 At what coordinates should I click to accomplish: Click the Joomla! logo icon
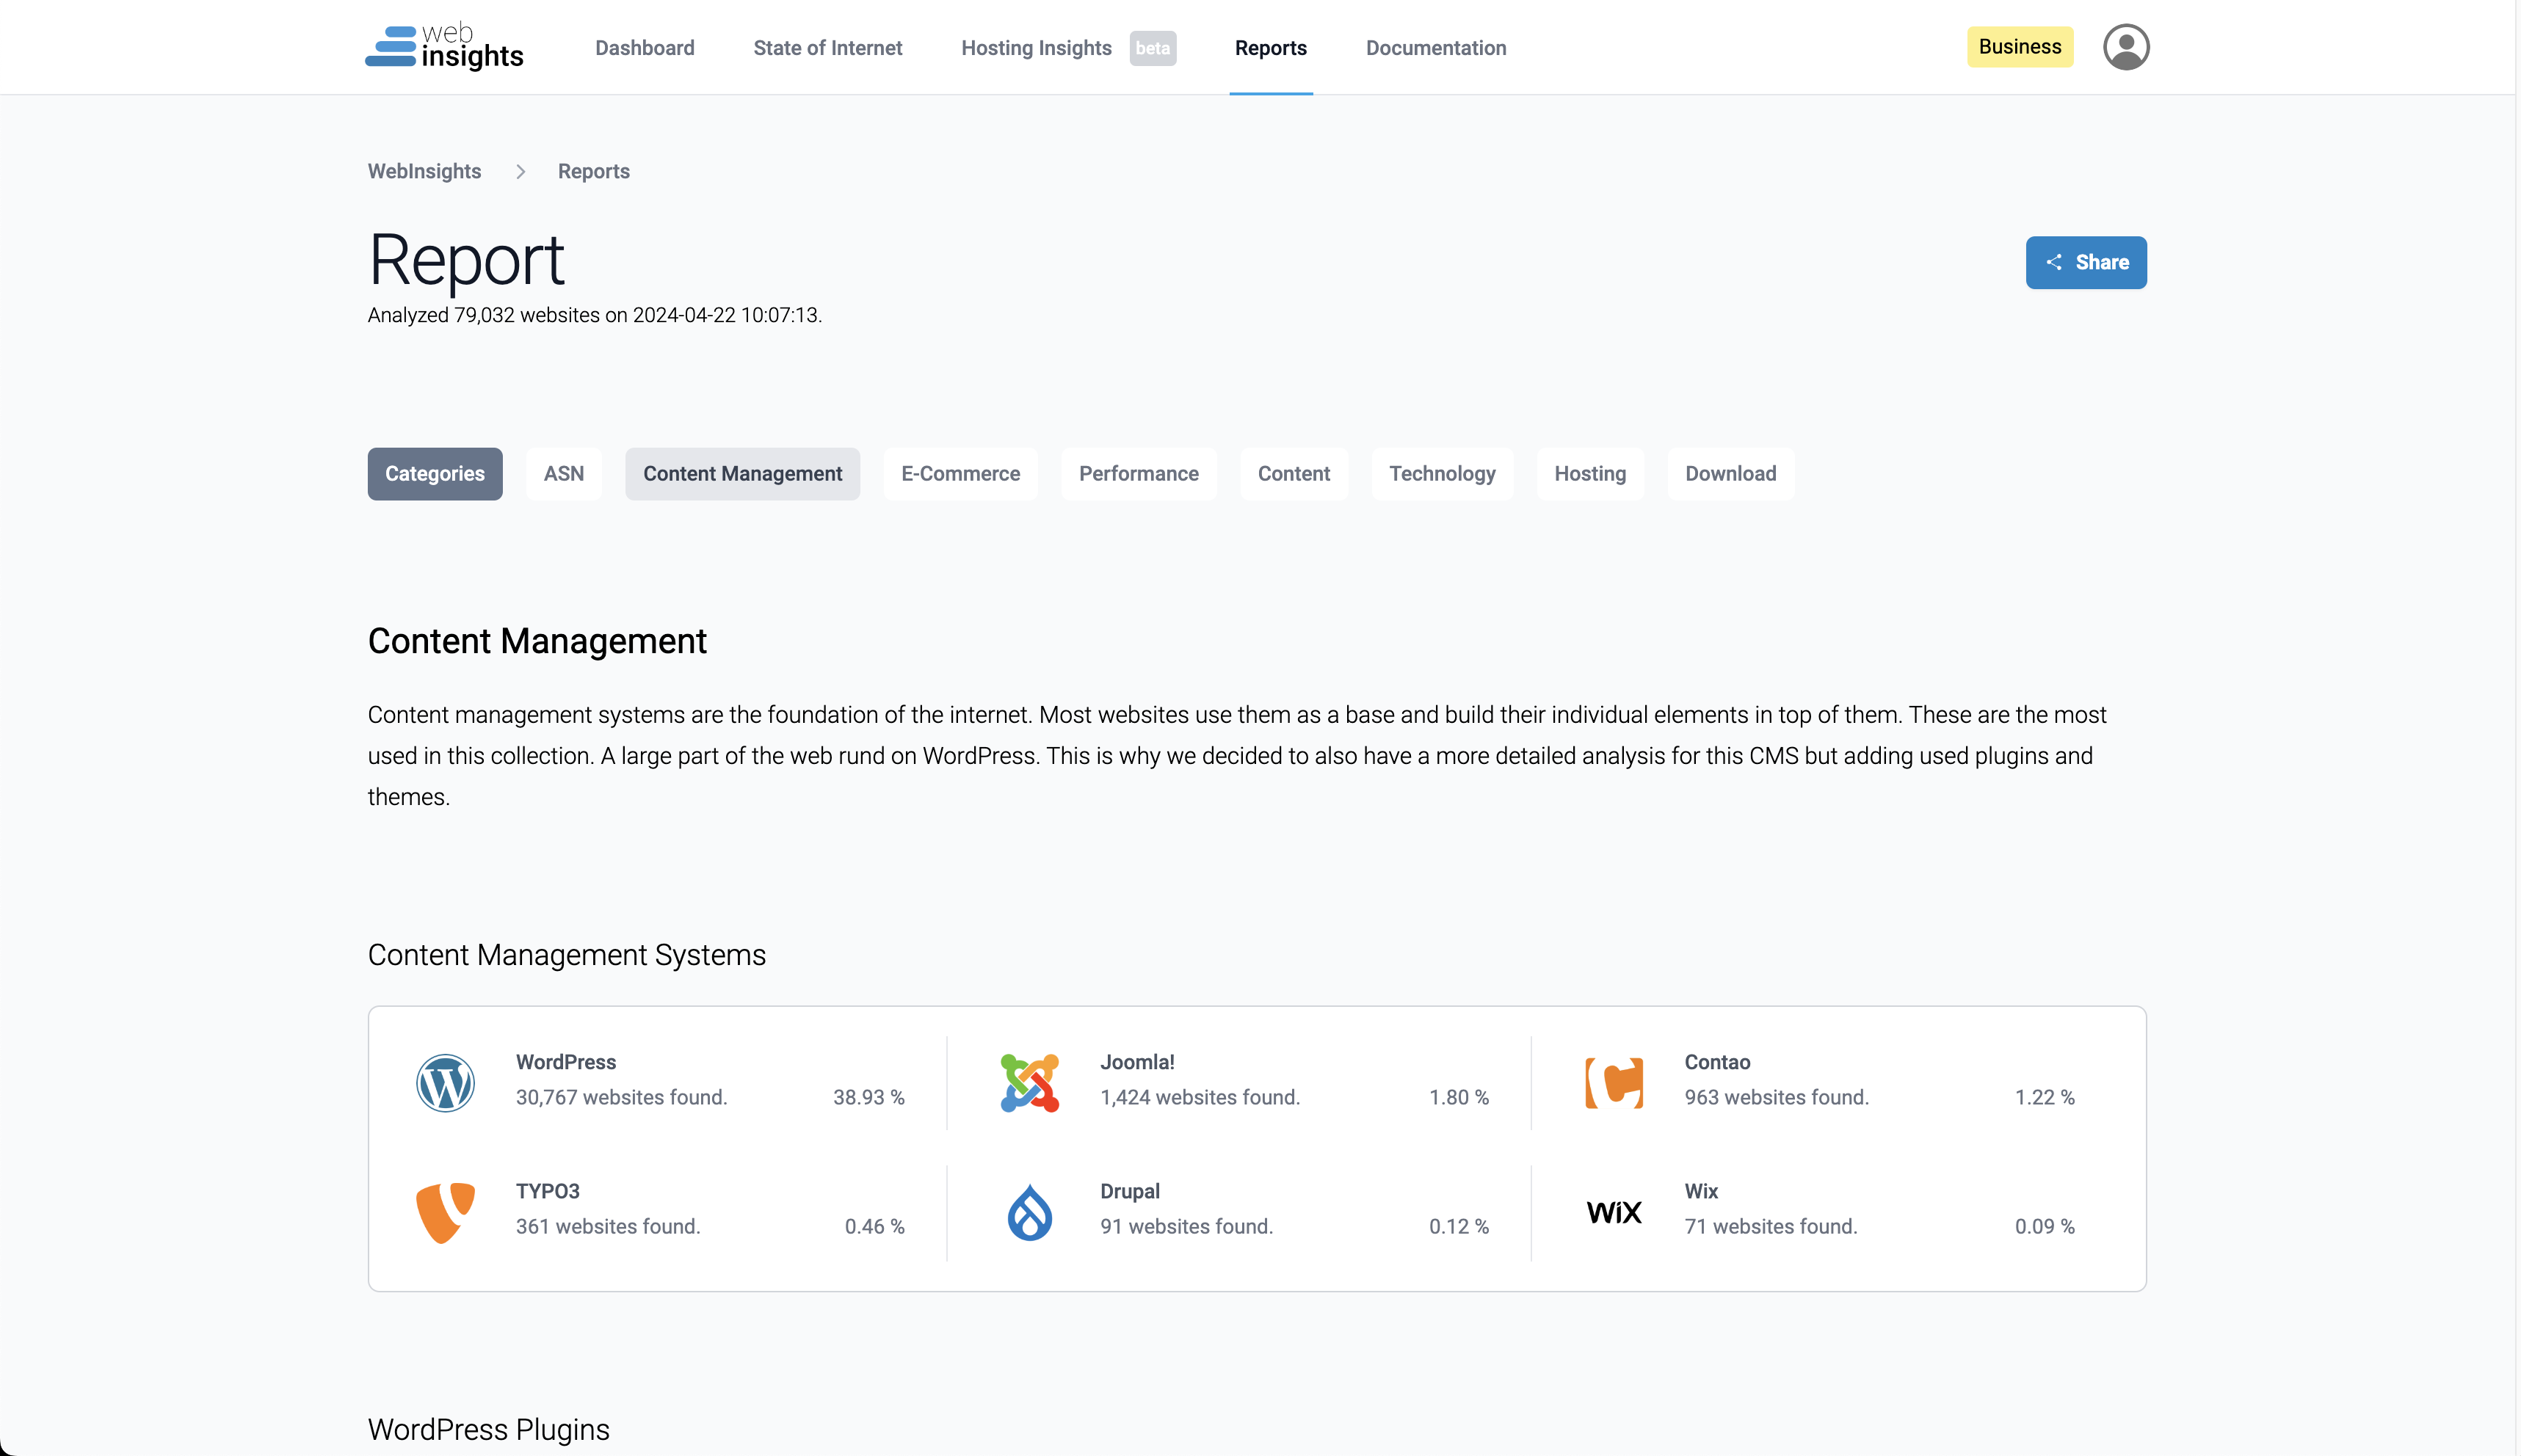click(1029, 1082)
